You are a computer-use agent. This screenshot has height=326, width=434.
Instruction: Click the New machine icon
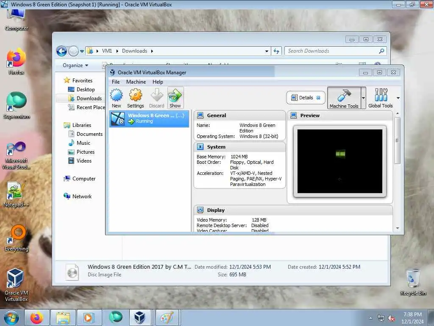(x=116, y=98)
